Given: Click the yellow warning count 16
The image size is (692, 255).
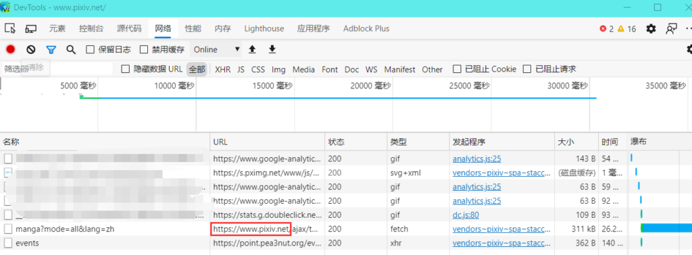Looking at the screenshot, I should click(626, 28).
